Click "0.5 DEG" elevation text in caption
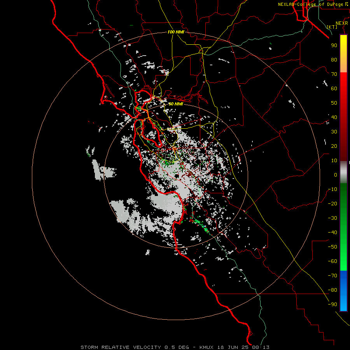350x350 pixels. point(177,347)
